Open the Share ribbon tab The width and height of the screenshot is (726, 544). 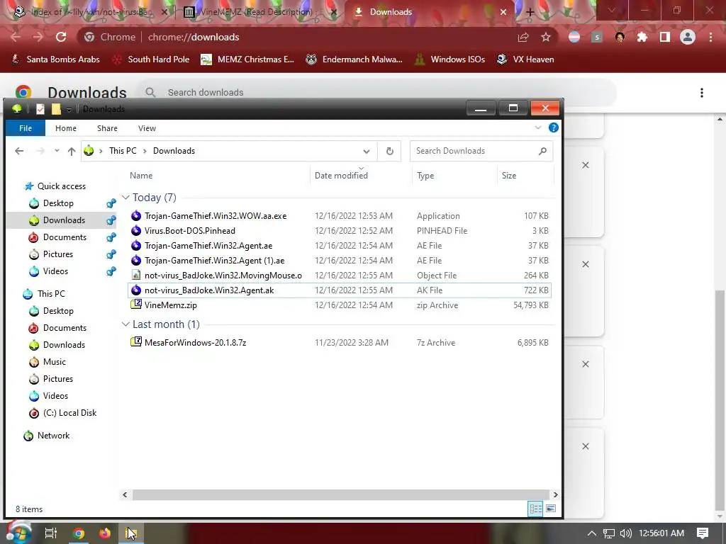point(107,128)
